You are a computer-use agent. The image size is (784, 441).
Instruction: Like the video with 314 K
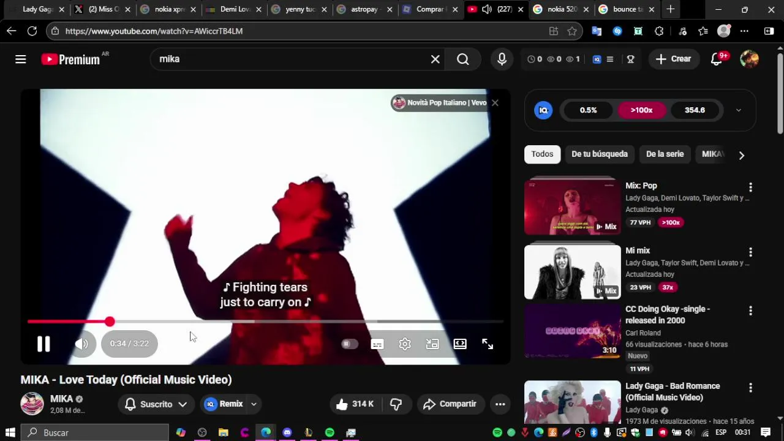click(x=355, y=404)
